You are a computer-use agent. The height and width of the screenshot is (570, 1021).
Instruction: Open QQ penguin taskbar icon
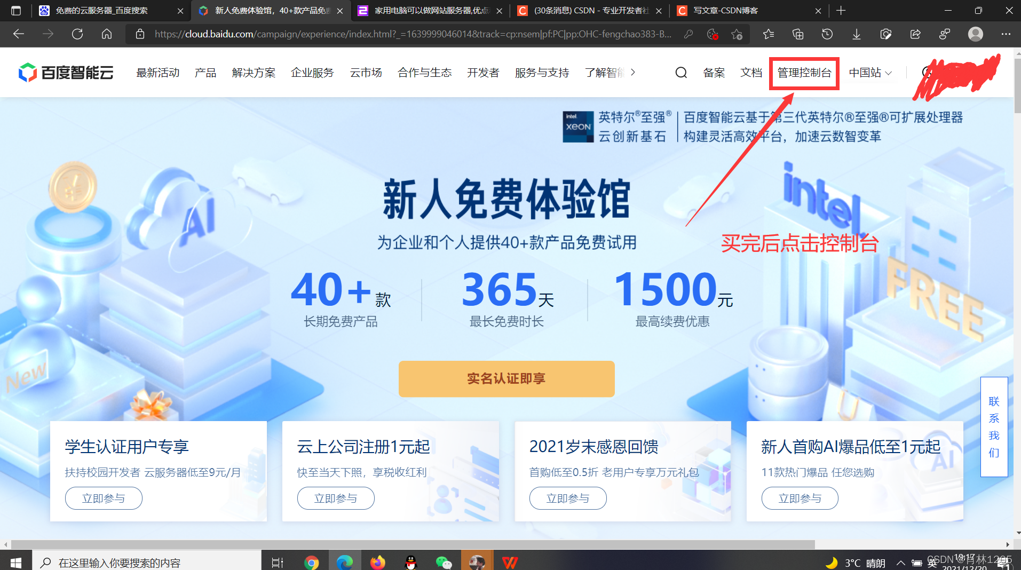coord(411,563)
